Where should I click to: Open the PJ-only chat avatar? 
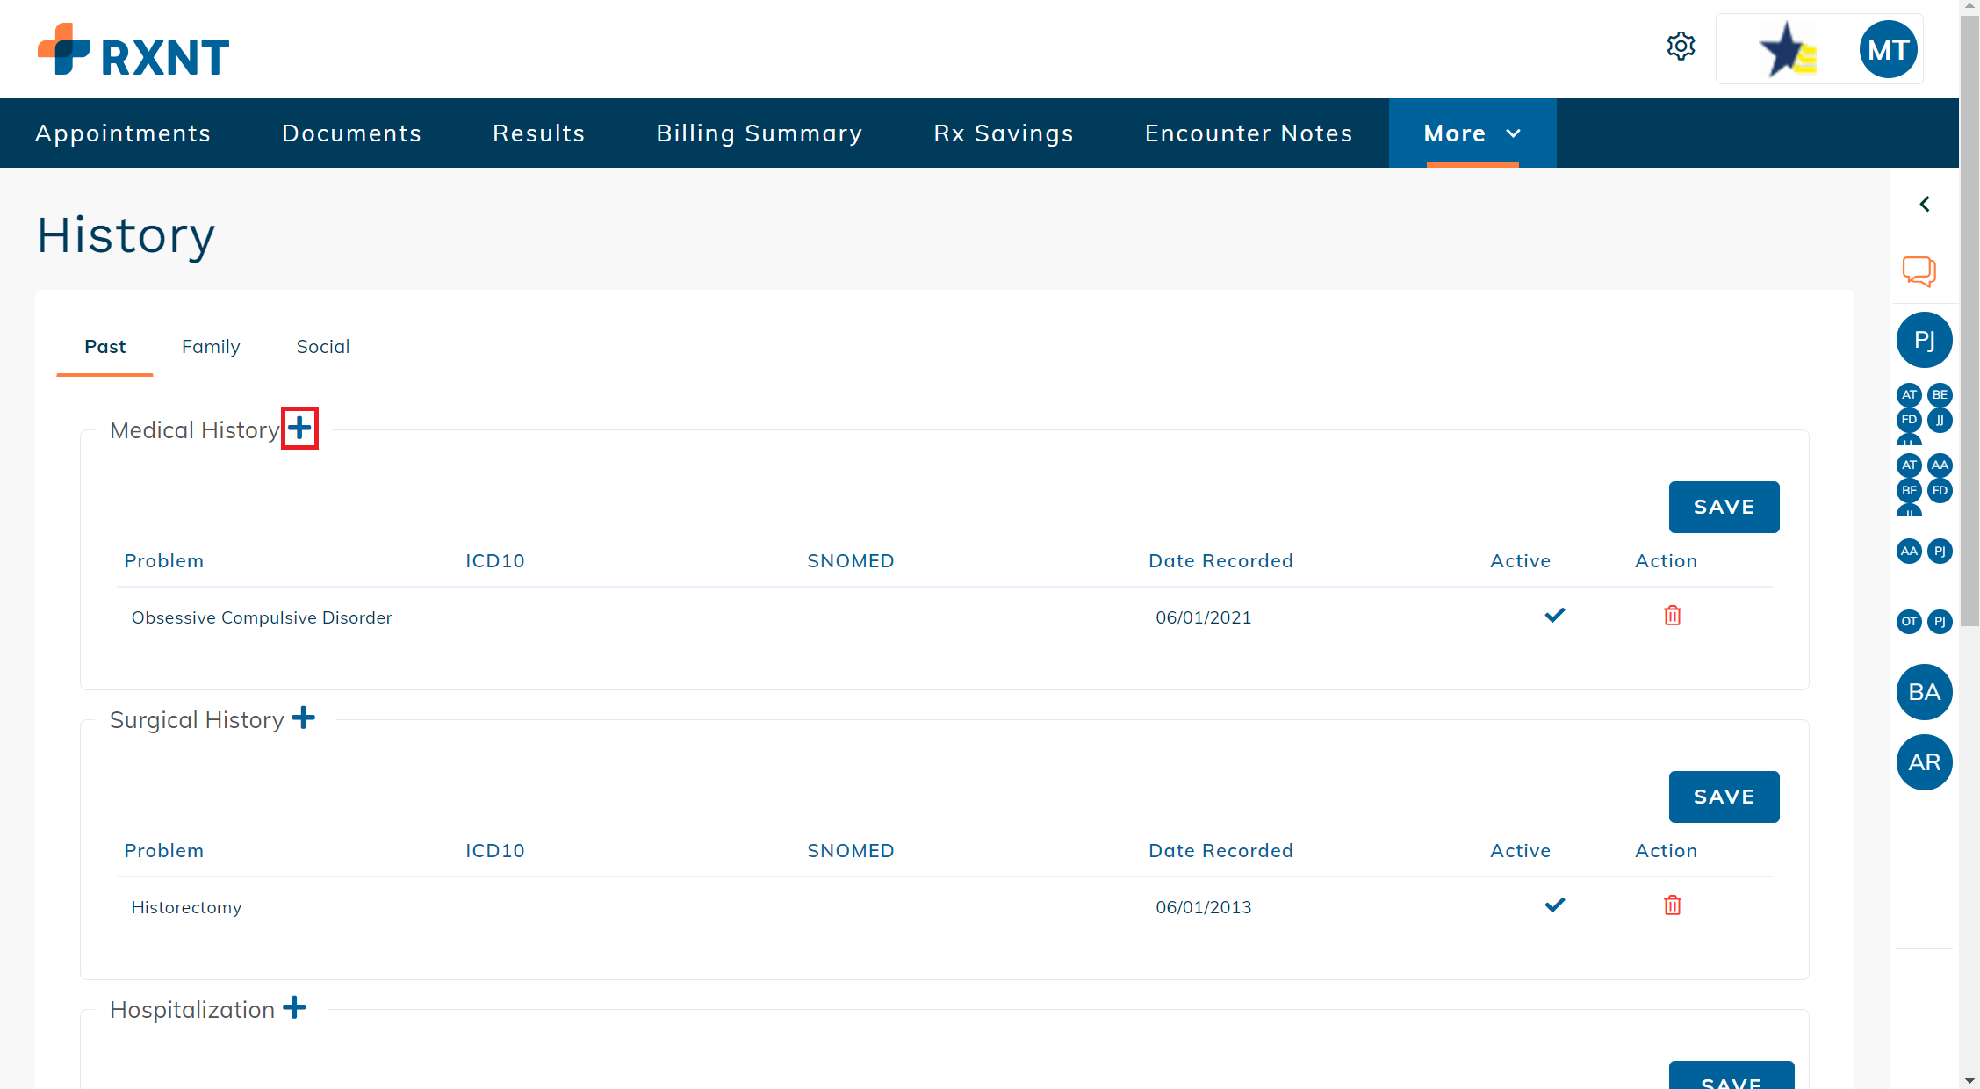(1925, 340)
